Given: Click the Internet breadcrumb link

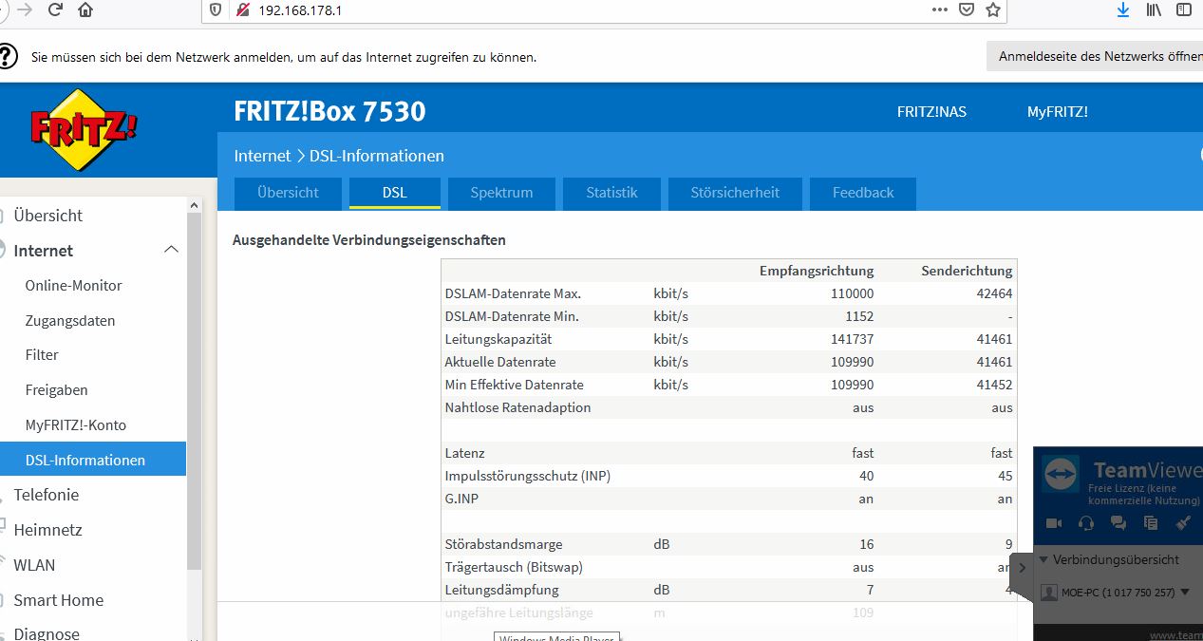Looking at the screenshot, I should (x=262, y=156).
